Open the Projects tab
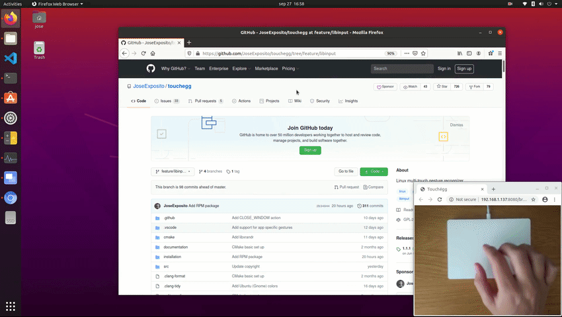This screenshot has width=562, height=317. pos(269,101)
